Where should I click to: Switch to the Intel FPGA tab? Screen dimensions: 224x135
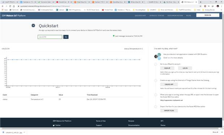click(10, 2)
